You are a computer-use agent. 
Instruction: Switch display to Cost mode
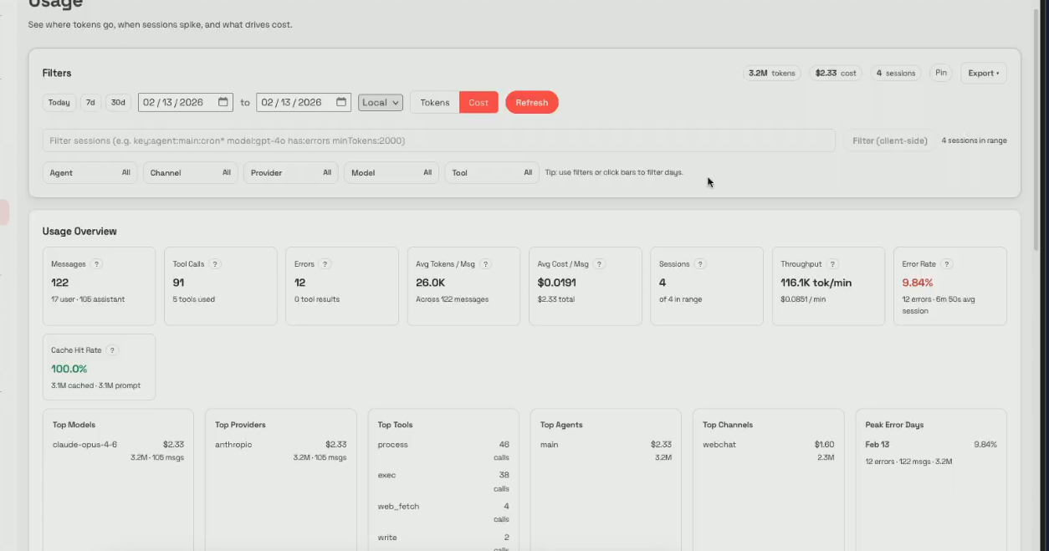pos(478,103)
